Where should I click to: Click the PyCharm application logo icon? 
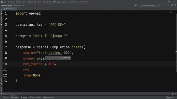coord(2,2)
